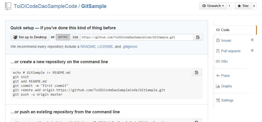The width and height of the screenshot is (262, 122).
Task: Switch clone URL to SSH
Action: (75, 37)
